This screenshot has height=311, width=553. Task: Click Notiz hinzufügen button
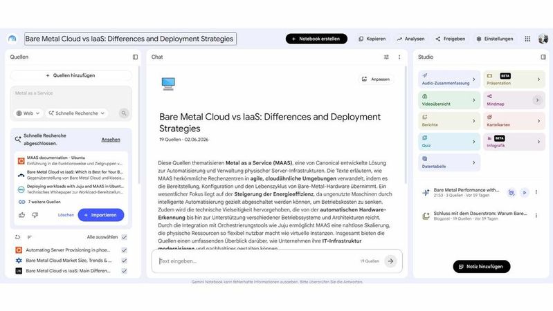(482, 267)
